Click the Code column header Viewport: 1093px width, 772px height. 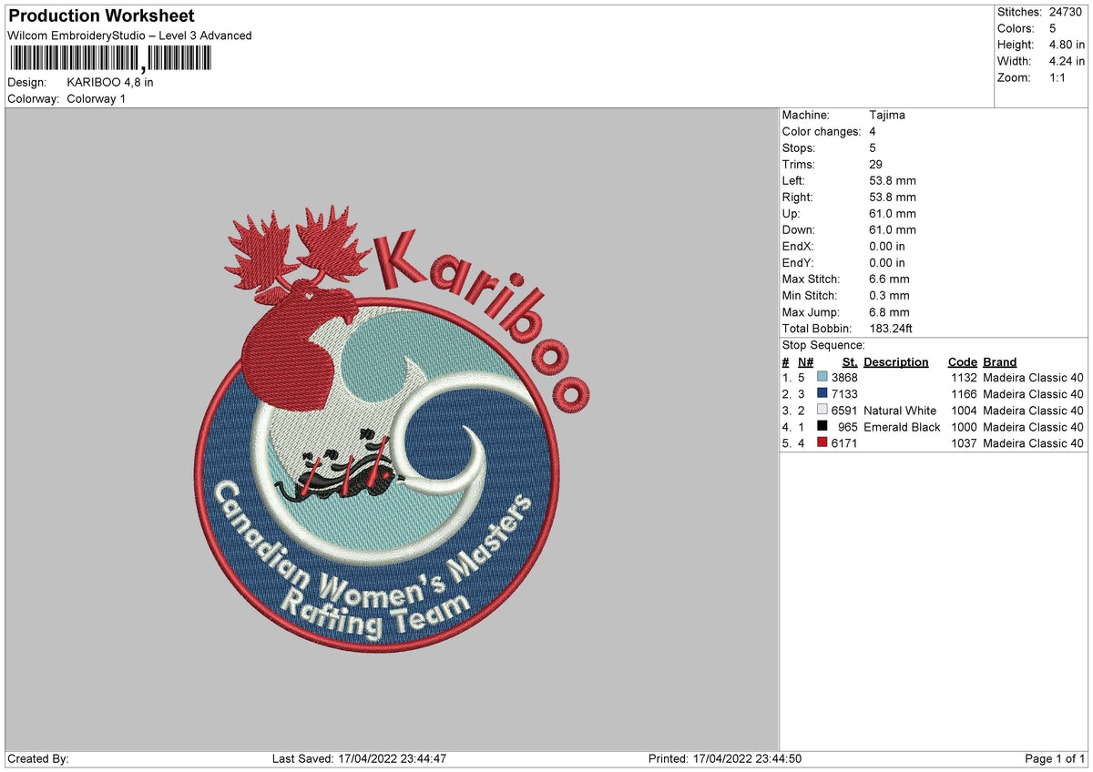[x=963, y=361]
